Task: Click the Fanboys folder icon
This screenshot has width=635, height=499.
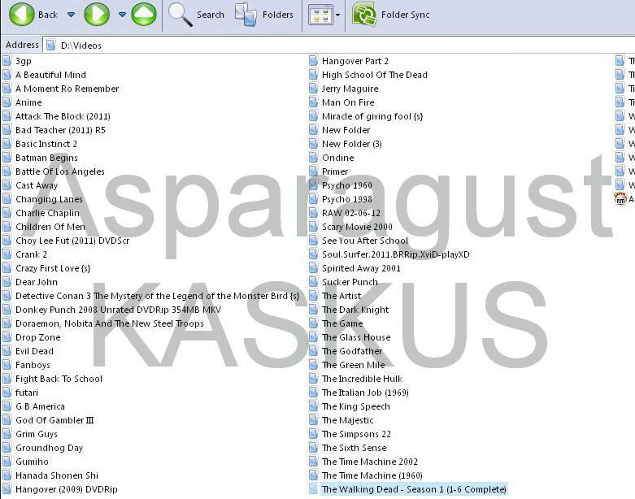Action: (7, 365)
